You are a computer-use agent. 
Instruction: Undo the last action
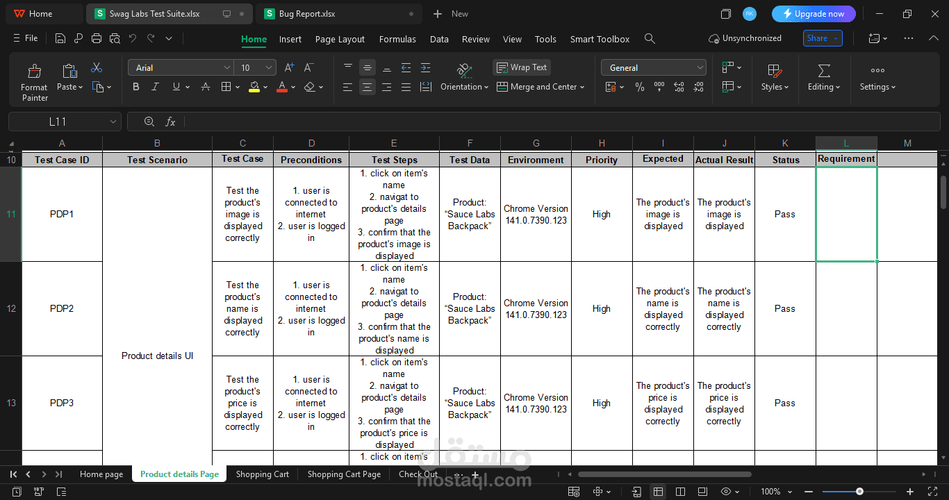click(133, 39)
